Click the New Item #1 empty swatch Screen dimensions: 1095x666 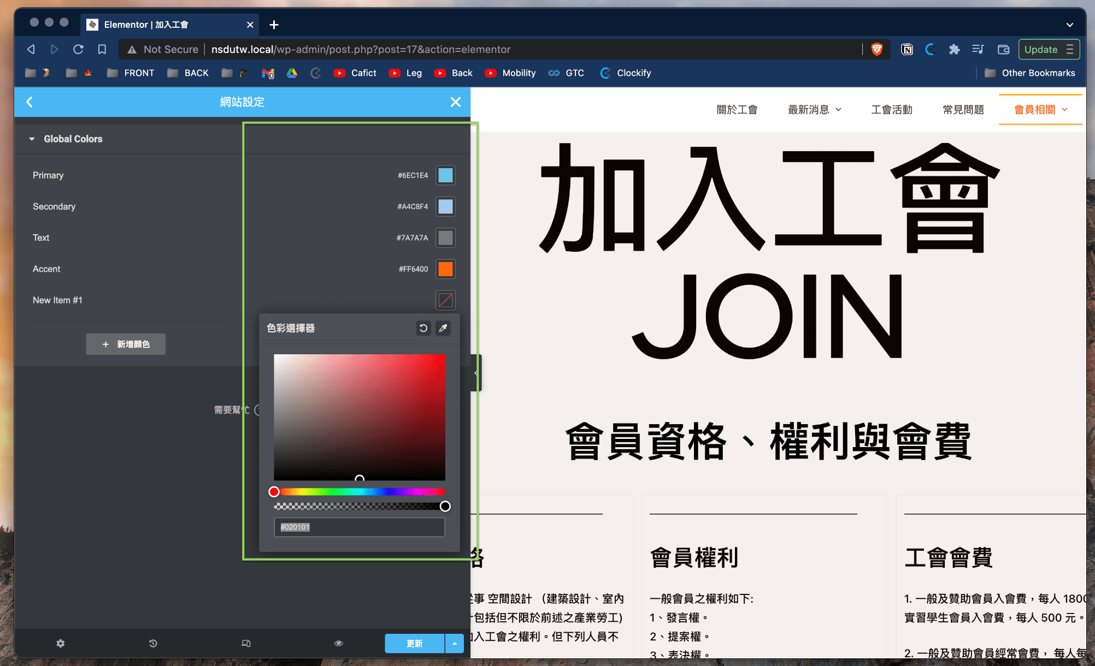click(x=445, y=300)
